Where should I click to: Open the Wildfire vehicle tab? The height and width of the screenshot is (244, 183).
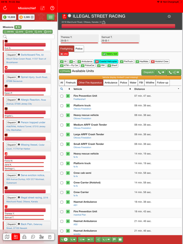[150, 83]
